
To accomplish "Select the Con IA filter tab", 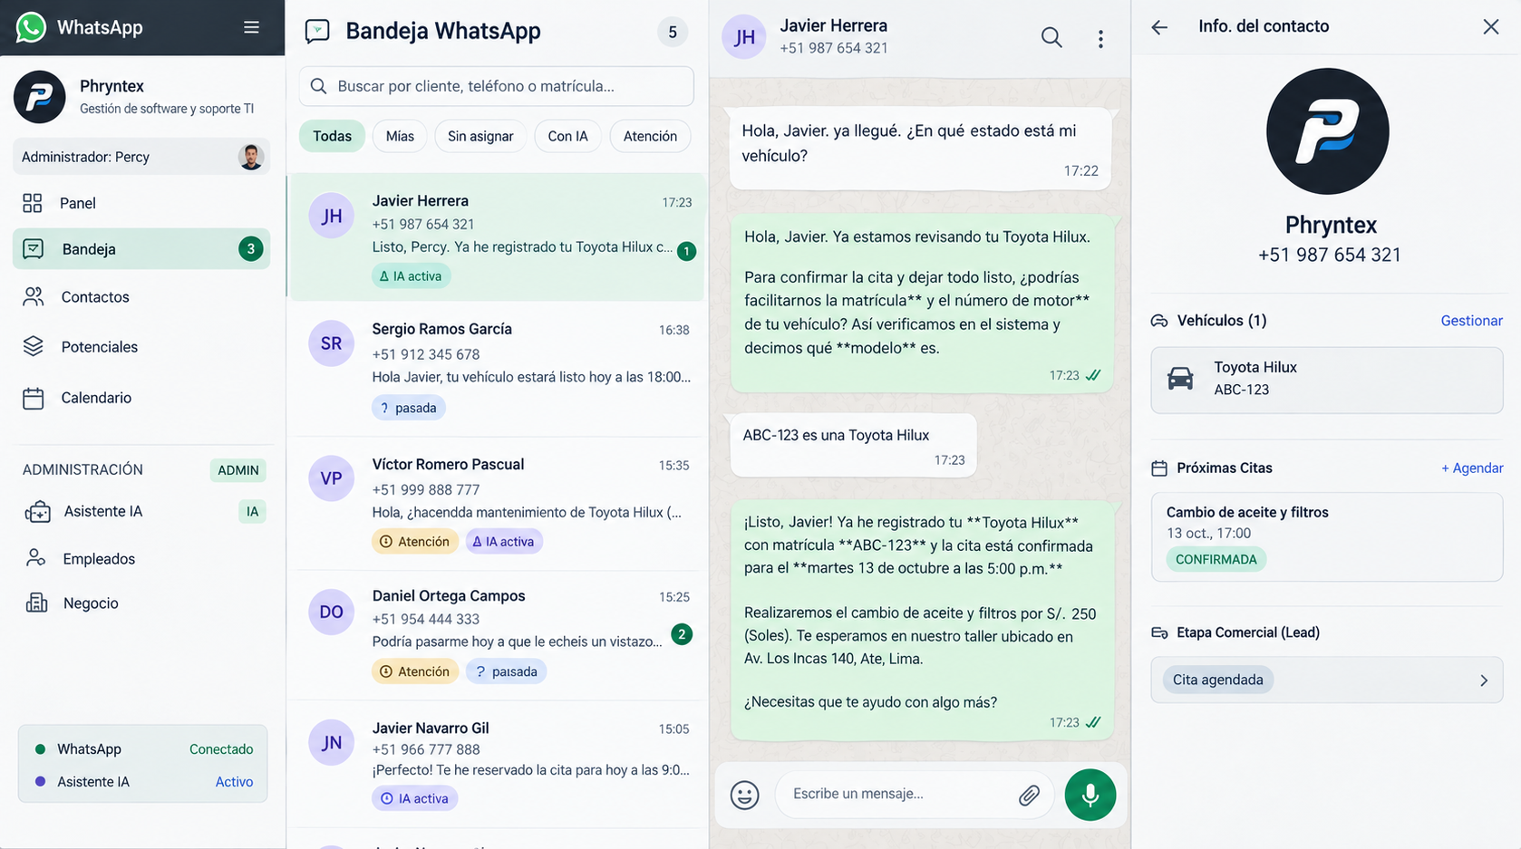I will [x=567, y=136].
